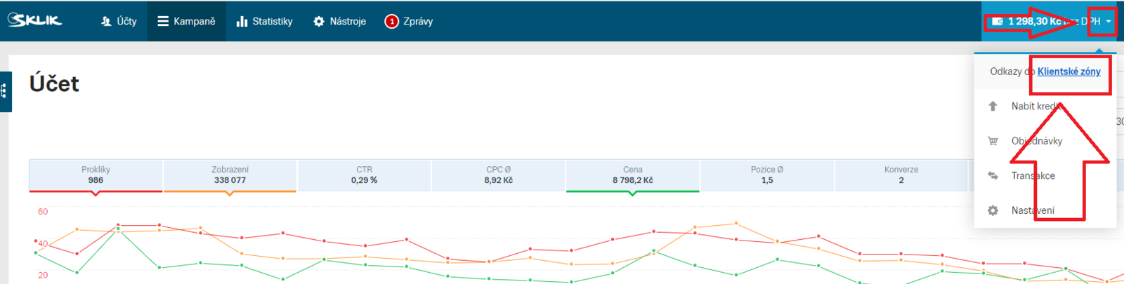Click the Sklik logo
Screen dimensions: 1124x284
35,20
